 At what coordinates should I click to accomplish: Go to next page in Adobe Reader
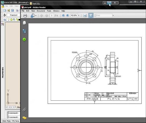coord(47,16)
